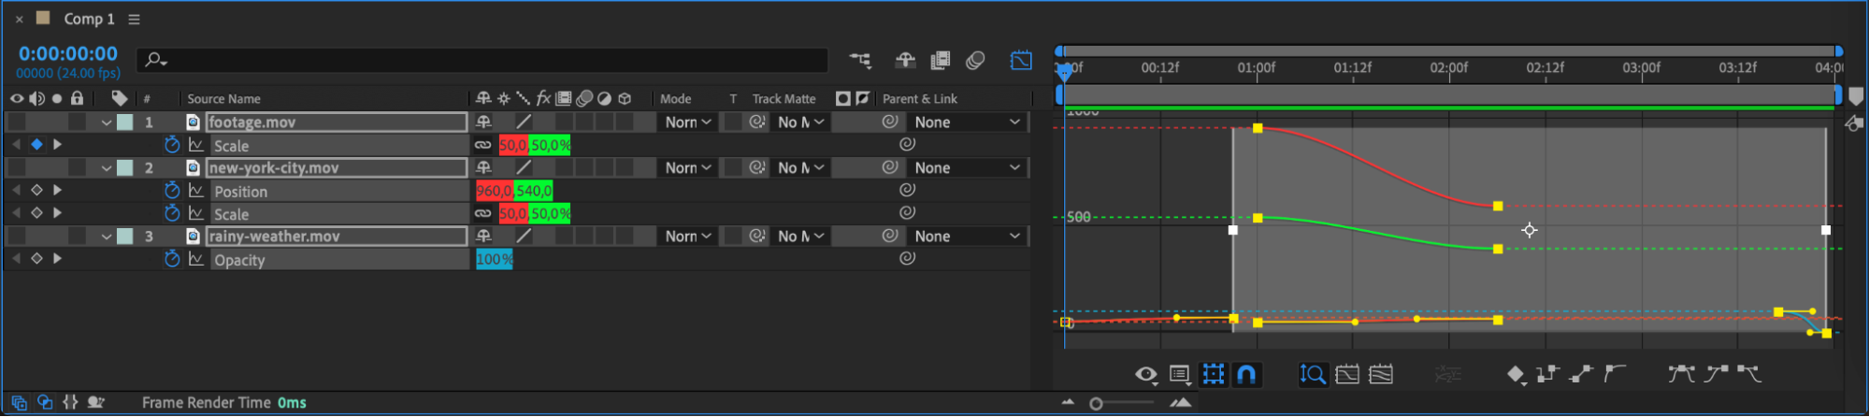1869x417 pixels.
Task: Toggle visibility of the new-york-city.mov layer
Action: click(17, 167)
